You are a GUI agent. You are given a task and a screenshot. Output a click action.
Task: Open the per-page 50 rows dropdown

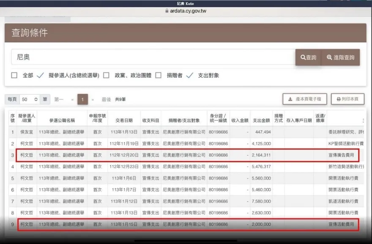[30, 99]
